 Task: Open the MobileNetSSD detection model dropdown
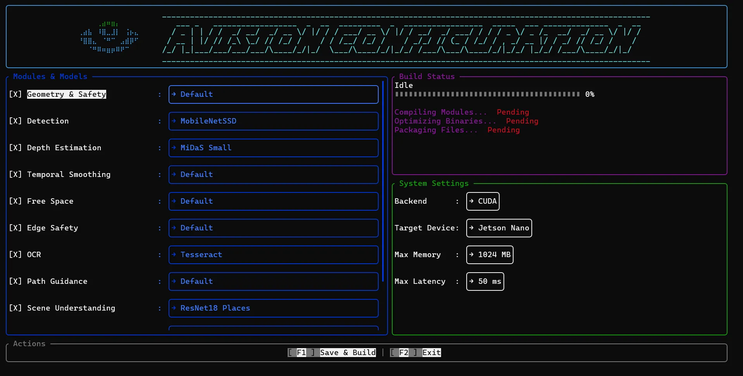click(x=274, y=121)
